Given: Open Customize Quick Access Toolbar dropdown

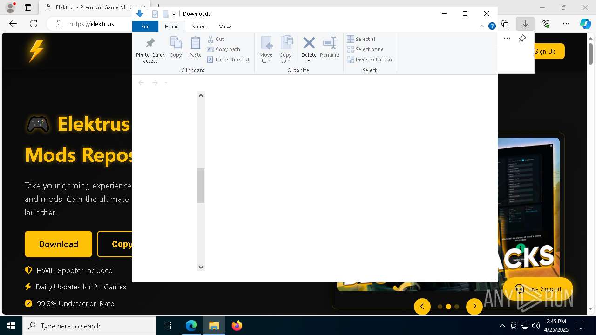Looking at the screenshot, I should click(174, 14).
